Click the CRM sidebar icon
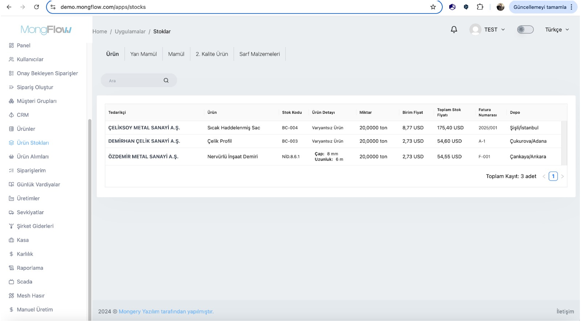582x321 pixels. click(11, 115)
